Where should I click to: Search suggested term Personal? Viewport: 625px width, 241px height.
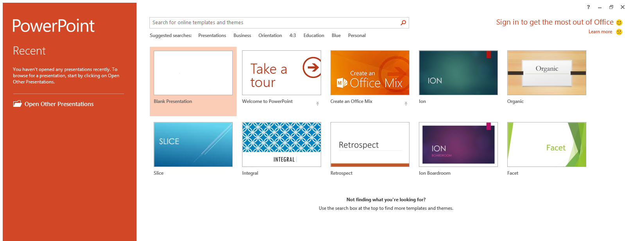pos(357,35)
